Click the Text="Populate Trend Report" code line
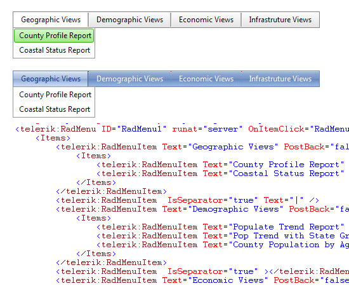Viewport: 349px width, 286px height. [x=221, y=227]
